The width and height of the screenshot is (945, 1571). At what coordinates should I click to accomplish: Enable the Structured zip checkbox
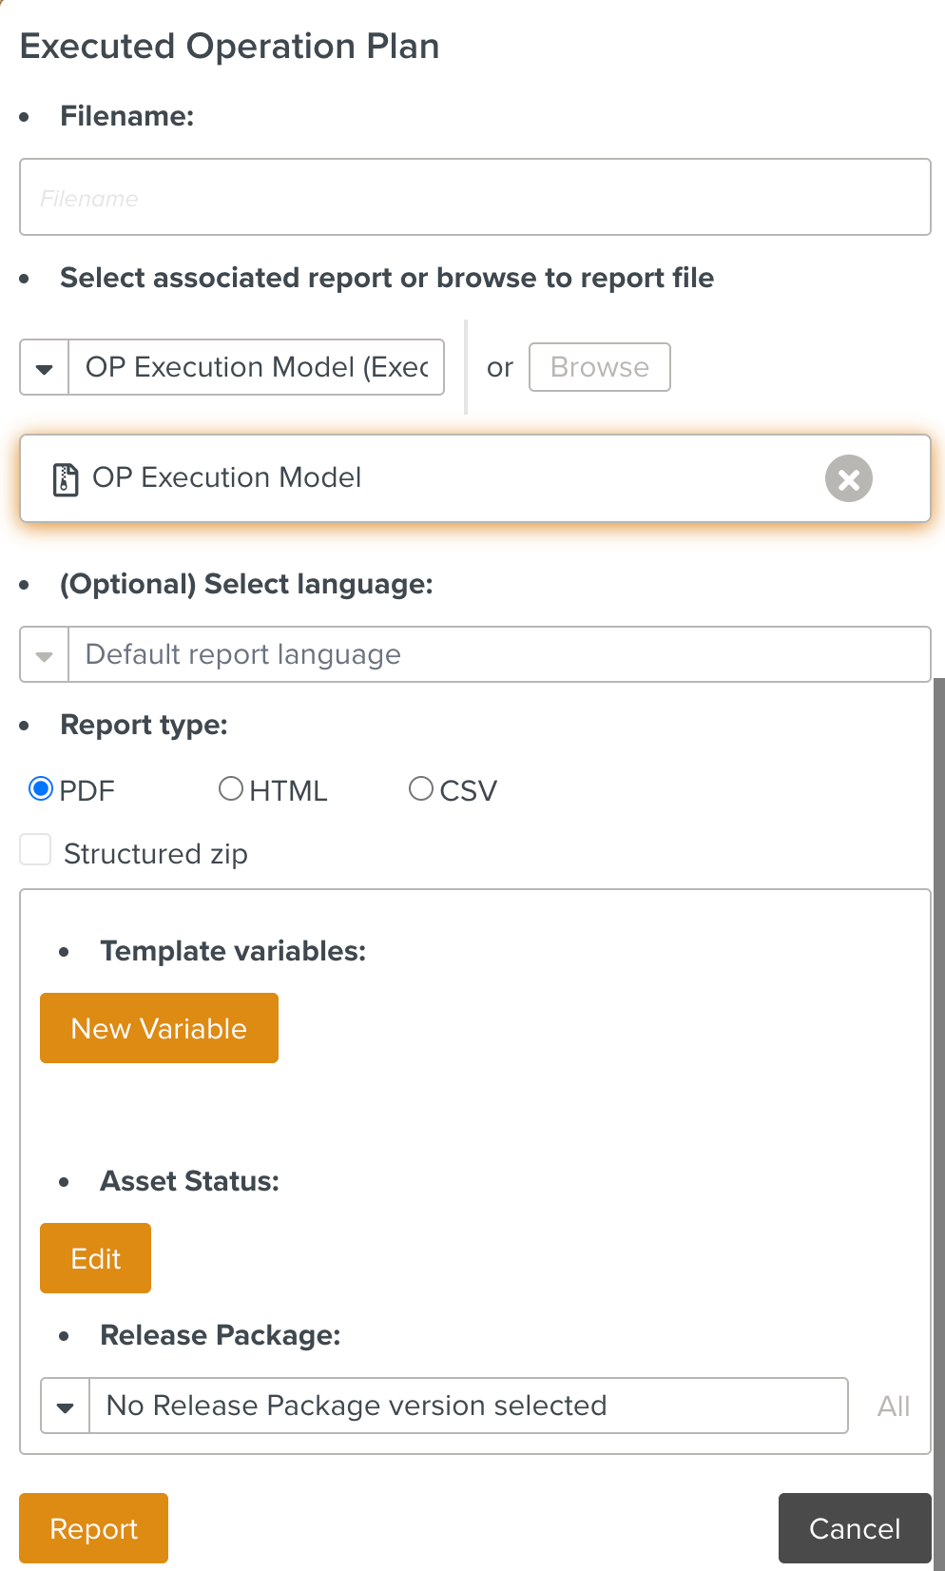coord(36,850)
